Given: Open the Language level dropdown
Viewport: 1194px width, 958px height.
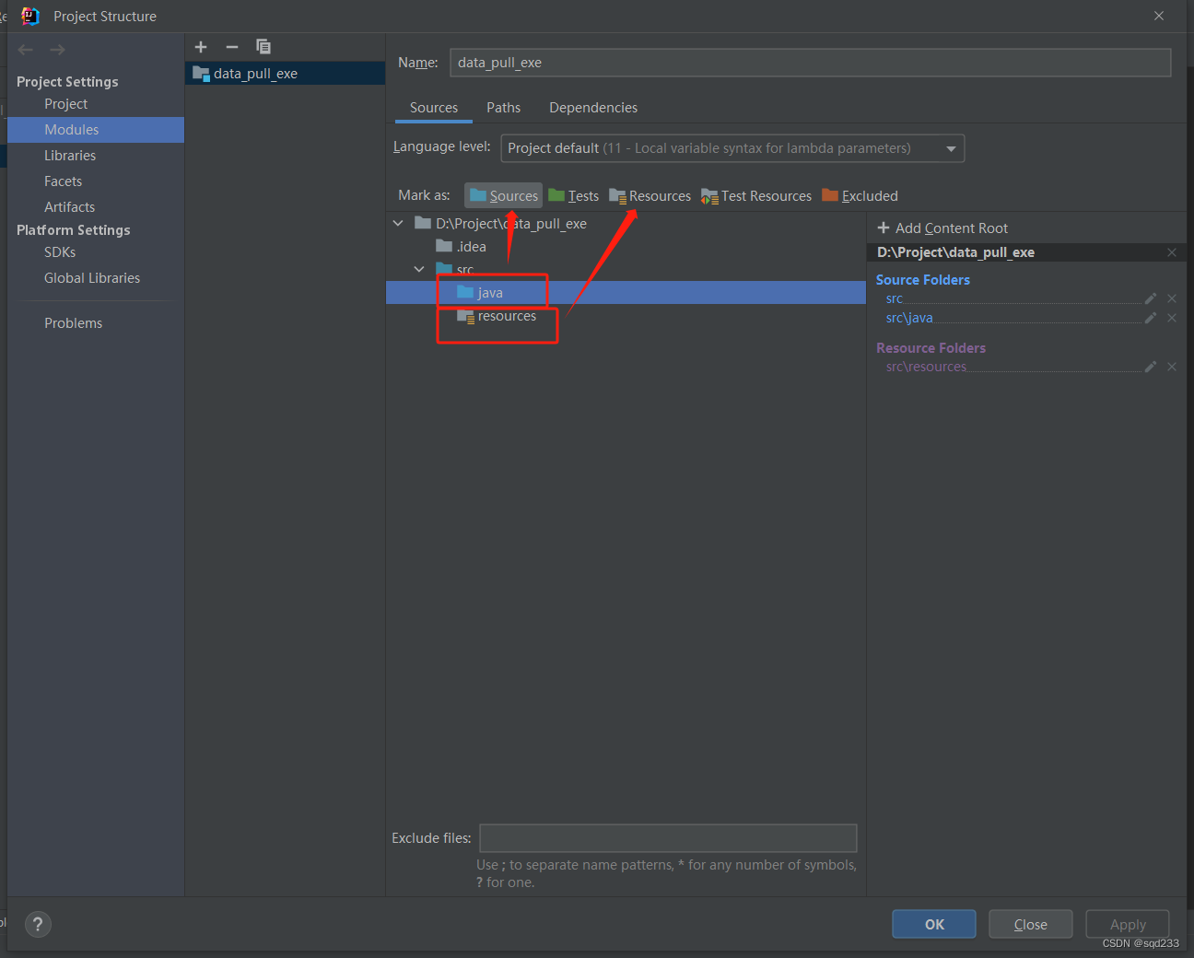Looking at the screenshot, I should point(732,148).
